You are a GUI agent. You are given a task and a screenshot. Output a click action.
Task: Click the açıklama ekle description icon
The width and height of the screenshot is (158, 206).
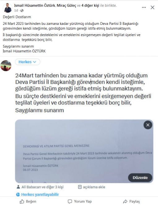[x=80, y=187]
